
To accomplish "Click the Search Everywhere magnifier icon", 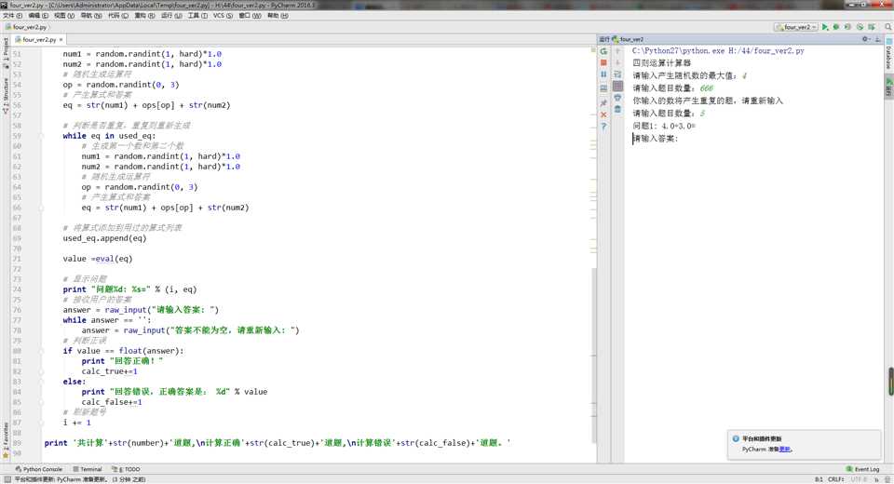I will (x=887, y=27).
